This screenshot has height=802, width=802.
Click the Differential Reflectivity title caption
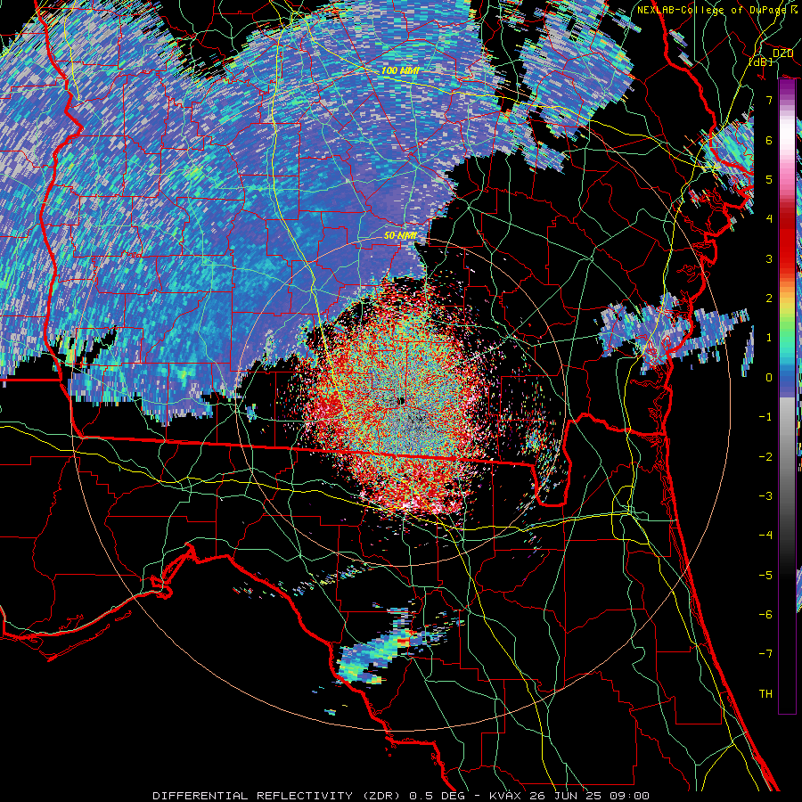pos(401,796)
